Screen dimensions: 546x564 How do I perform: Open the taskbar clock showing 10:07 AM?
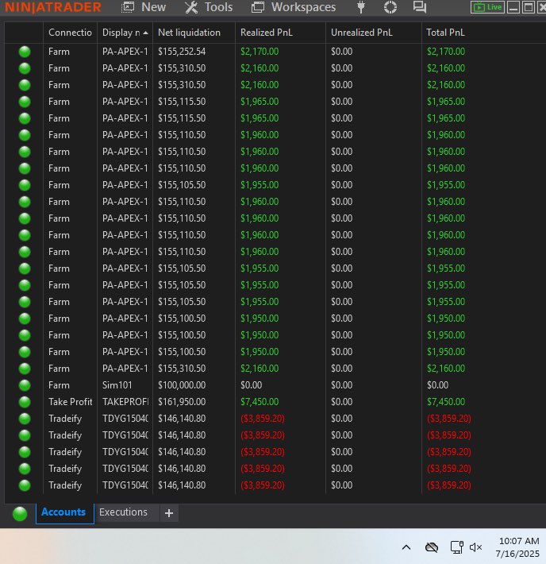(x=517, y=547)
